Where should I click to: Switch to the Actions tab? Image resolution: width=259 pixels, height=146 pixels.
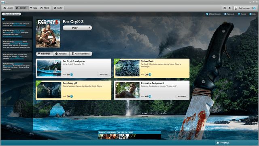(61, 54)
